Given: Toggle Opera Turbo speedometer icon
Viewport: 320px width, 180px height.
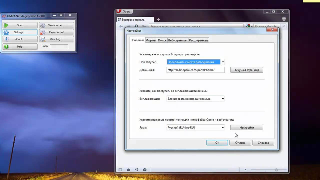Looking at the screenshot, I should tap(145, 169).
